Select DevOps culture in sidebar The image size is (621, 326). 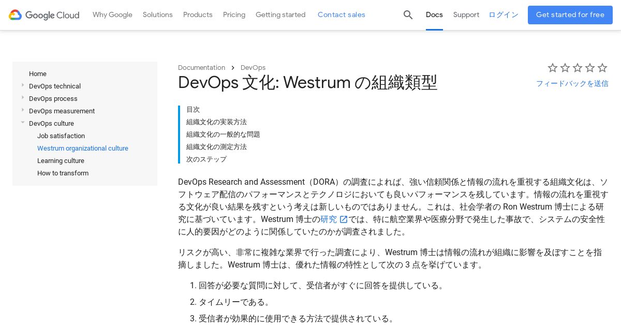(x=51, y=124)
